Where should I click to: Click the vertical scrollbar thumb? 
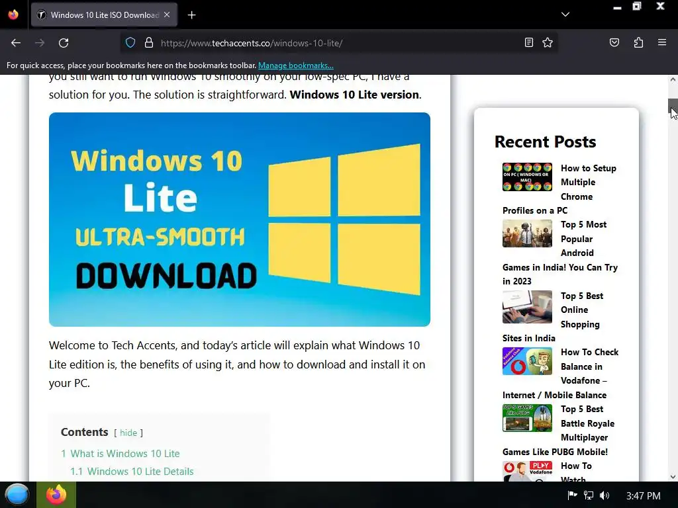673,108
